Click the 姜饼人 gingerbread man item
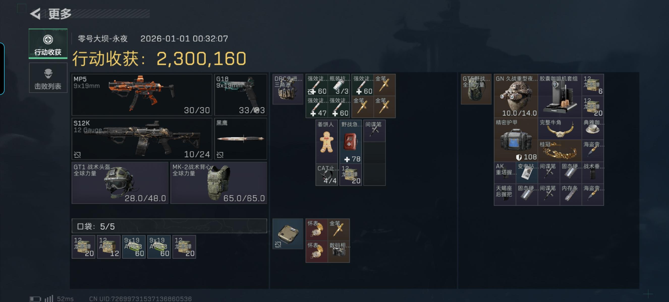Image resolution: width=669 pixels, height=302 pixels. coord(327,142)
